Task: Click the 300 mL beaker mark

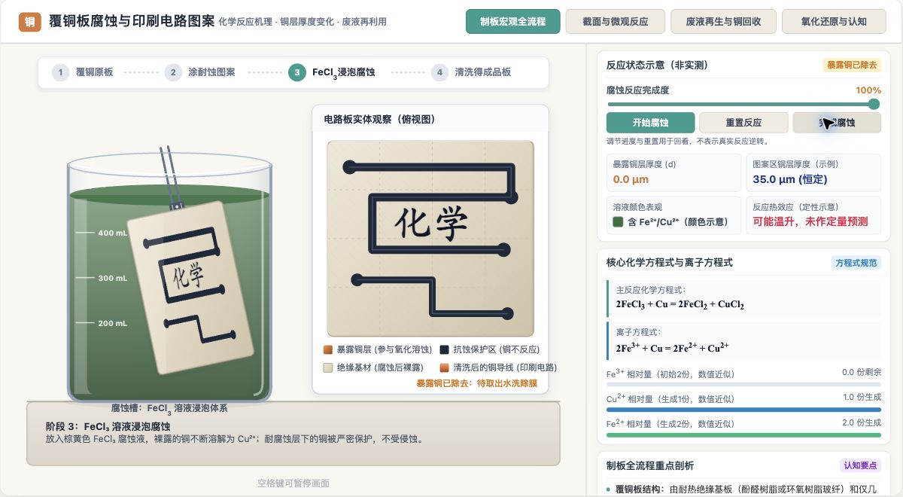Action: click(x=112, y=278)
